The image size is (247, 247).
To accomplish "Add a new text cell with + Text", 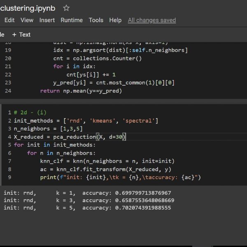I will [x=21, y=35].
